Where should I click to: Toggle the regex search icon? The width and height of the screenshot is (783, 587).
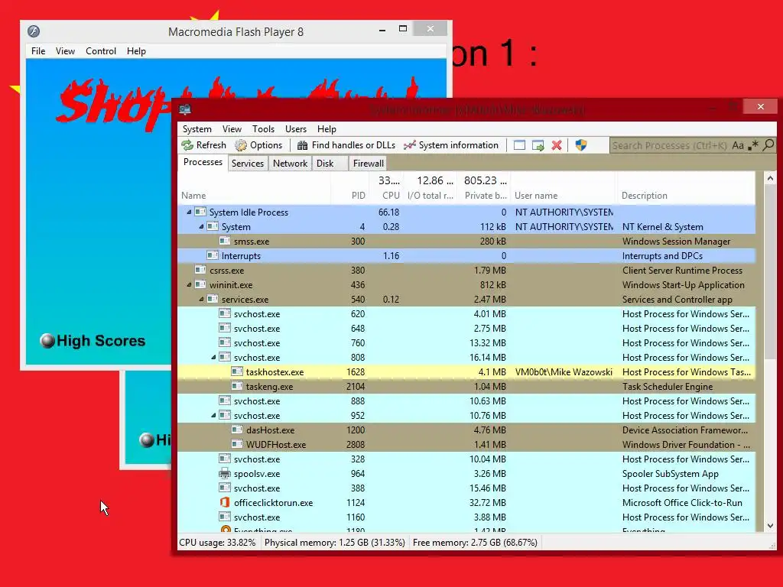[x=753, y=145]
